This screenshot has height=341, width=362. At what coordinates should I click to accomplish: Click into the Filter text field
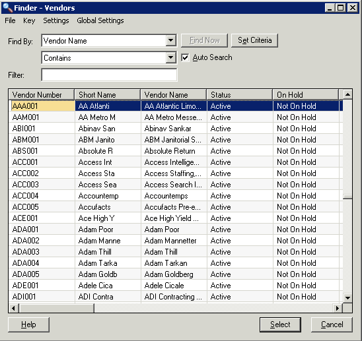109,75
